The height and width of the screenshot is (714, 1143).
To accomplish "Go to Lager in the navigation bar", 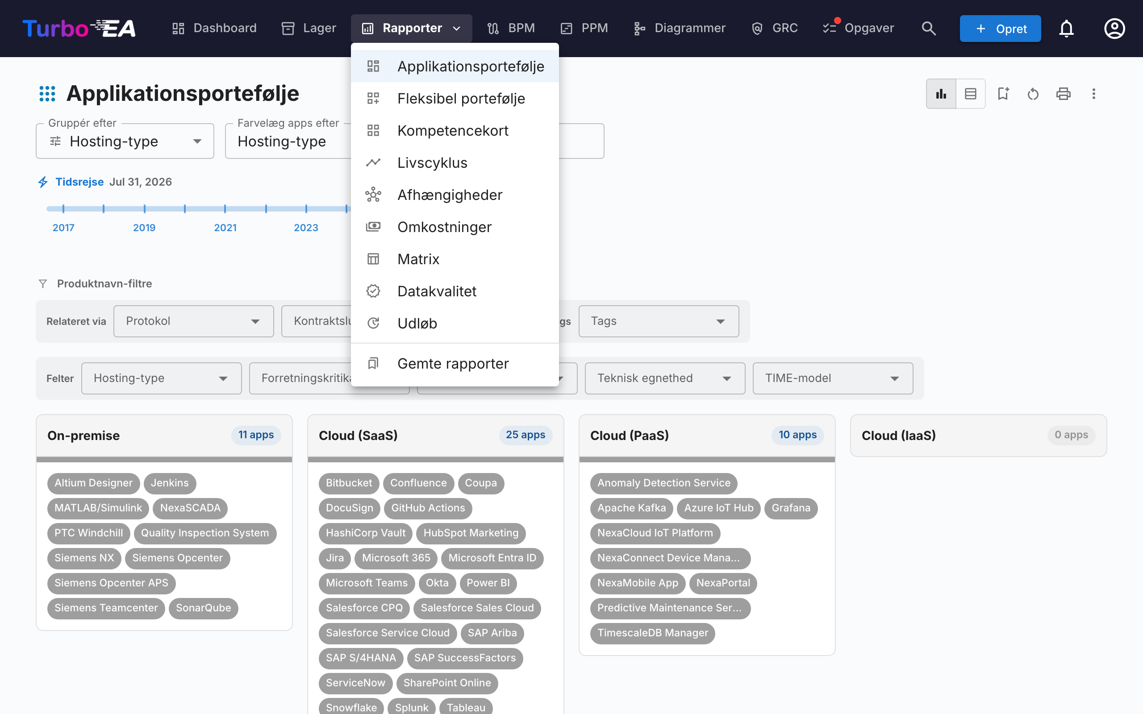I will (309, 28).
